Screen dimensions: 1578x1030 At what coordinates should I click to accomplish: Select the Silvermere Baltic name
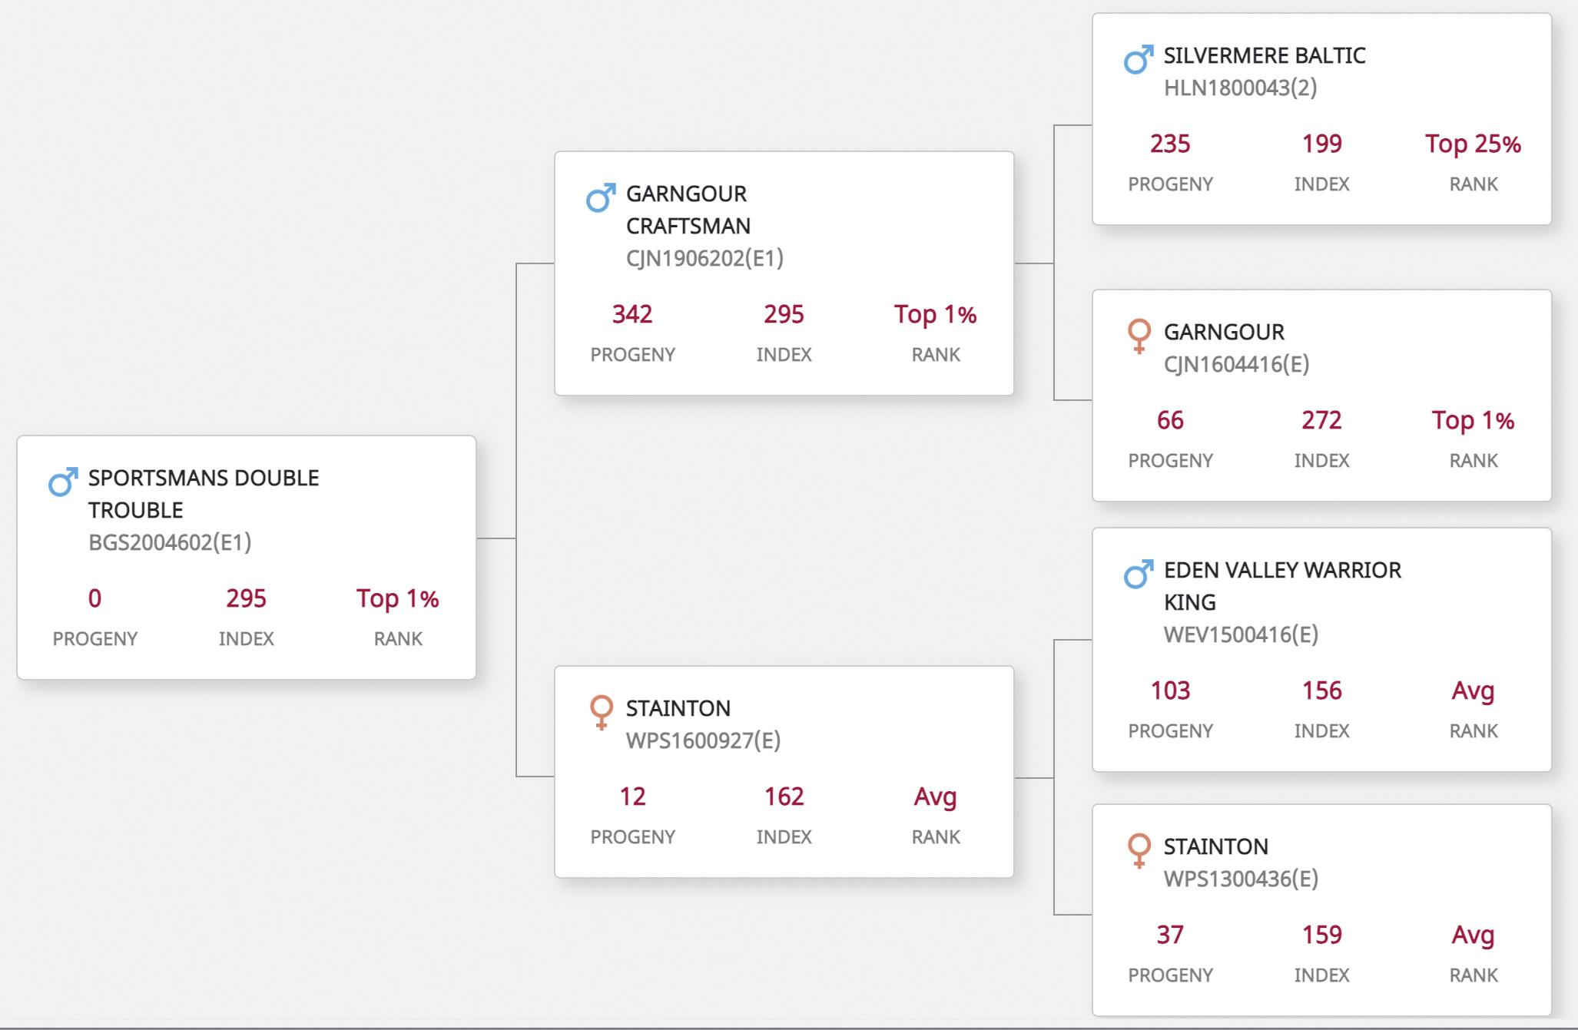pos(1265,55)
